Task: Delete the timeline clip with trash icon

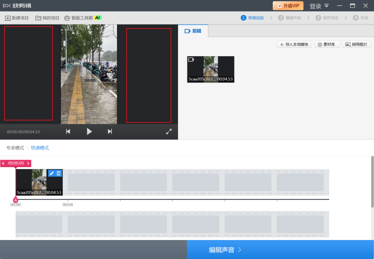Action: coord(59,173)
